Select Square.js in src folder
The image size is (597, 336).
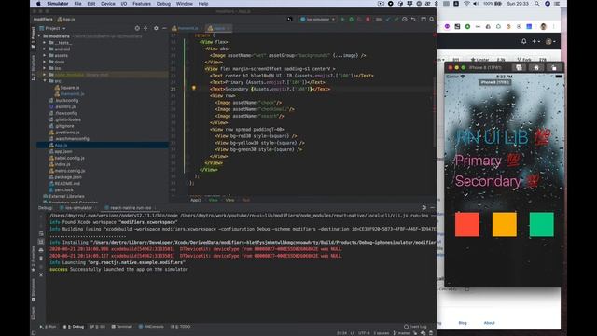[x=70, y=87]
